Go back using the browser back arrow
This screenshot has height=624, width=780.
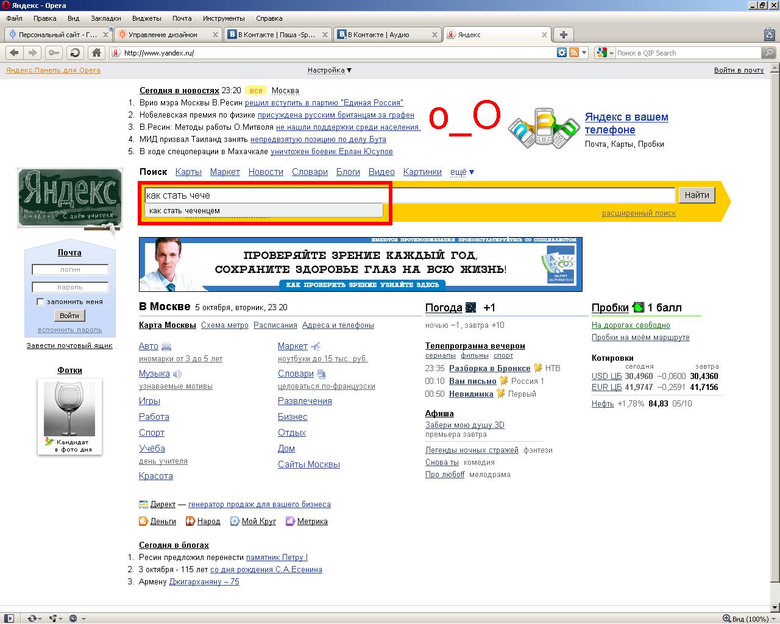[x=15, y=53]
